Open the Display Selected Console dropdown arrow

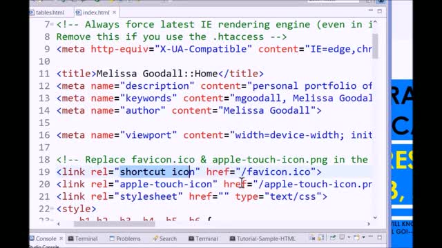pyautogui.click(x=349, y=238)
